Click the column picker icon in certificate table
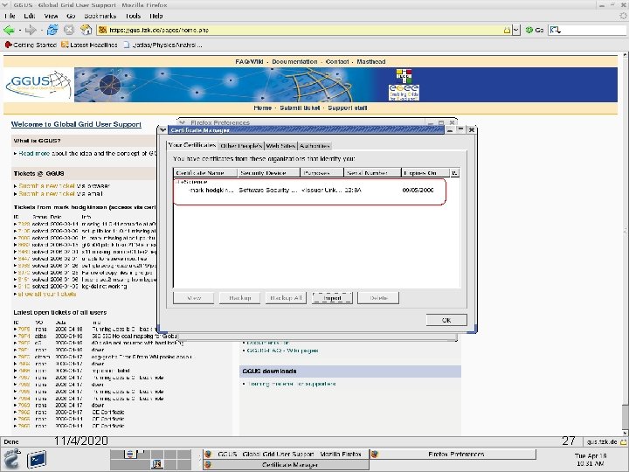Screen dimensions: 629x472 454,172
